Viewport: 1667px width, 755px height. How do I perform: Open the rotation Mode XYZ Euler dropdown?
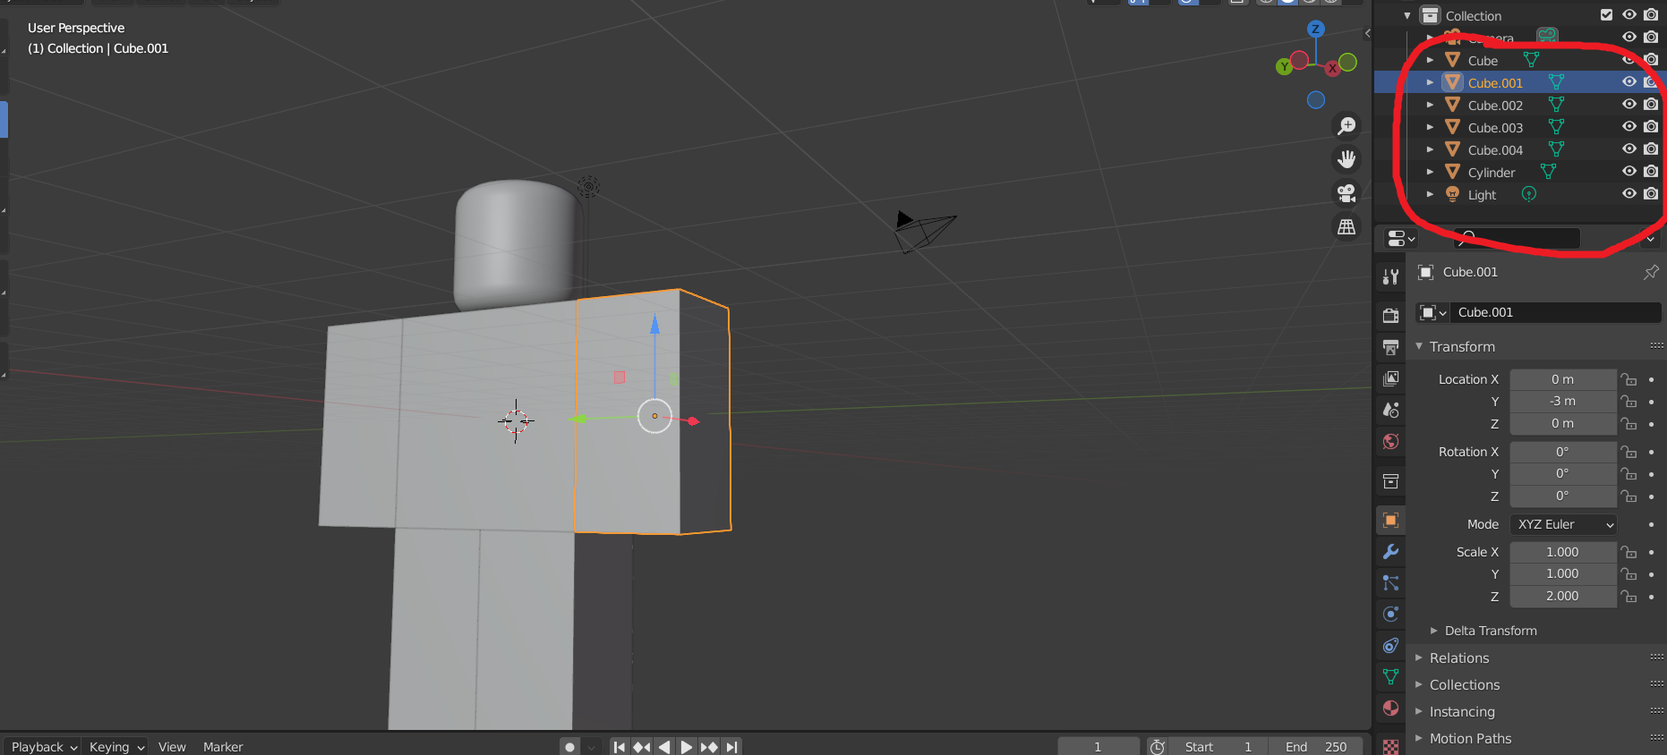[x=1563, y=524]
